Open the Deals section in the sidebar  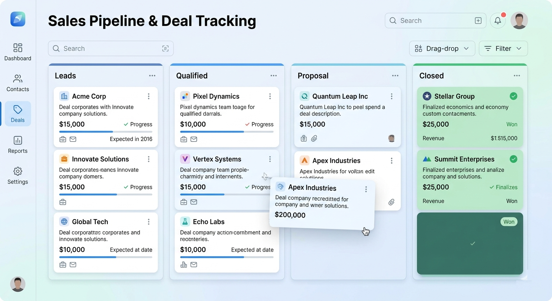(17, 114)
